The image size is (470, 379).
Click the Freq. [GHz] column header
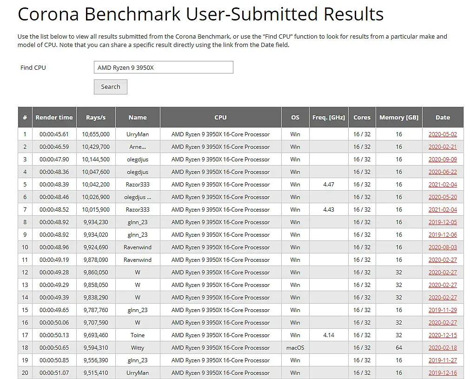(x=329, y=118)
